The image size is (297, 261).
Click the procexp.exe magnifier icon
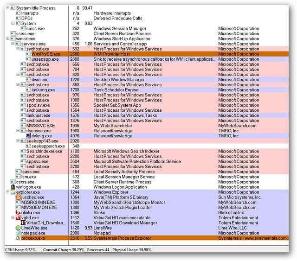point(18,238)
